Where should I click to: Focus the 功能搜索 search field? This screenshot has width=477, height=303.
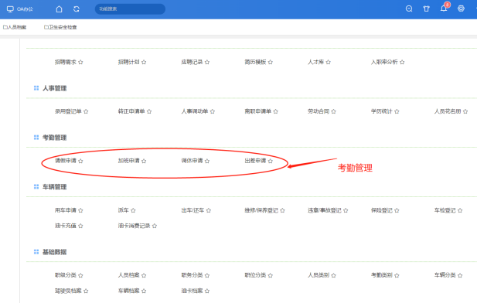[130, 9]
